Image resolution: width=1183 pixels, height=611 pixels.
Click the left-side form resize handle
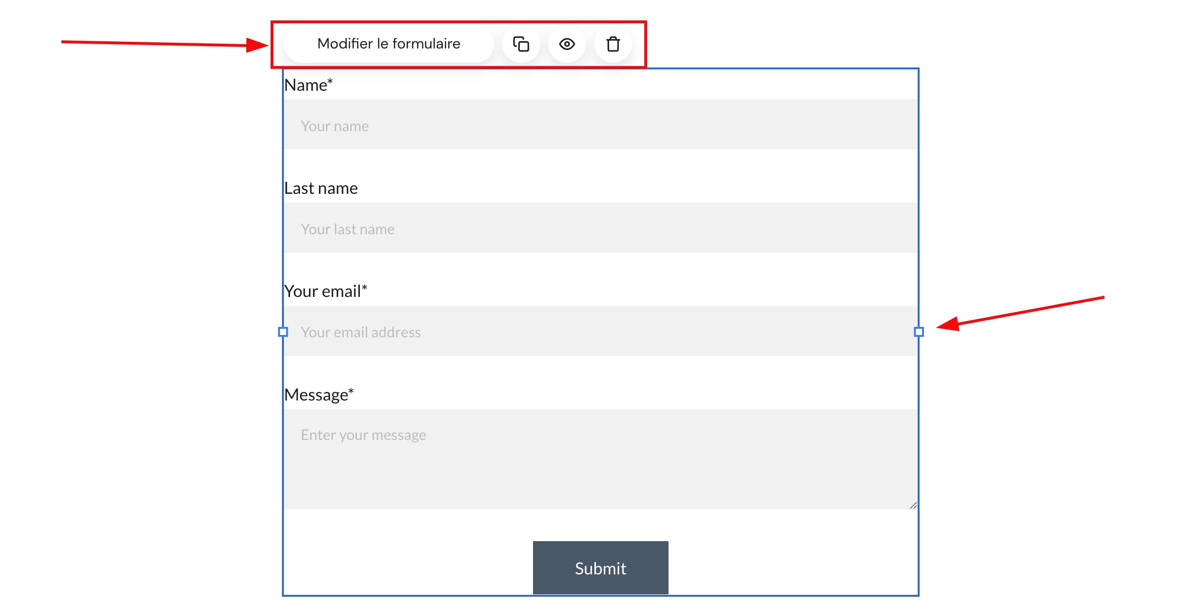click(x=283, y=332)
